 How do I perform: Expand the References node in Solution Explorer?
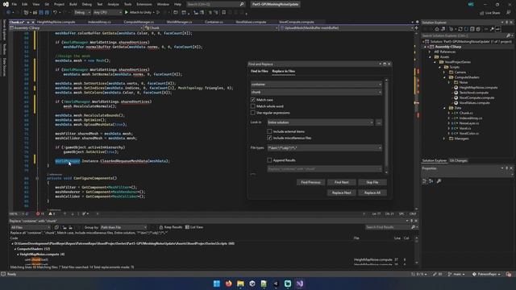pyautogui.click(x=430, y=52)
